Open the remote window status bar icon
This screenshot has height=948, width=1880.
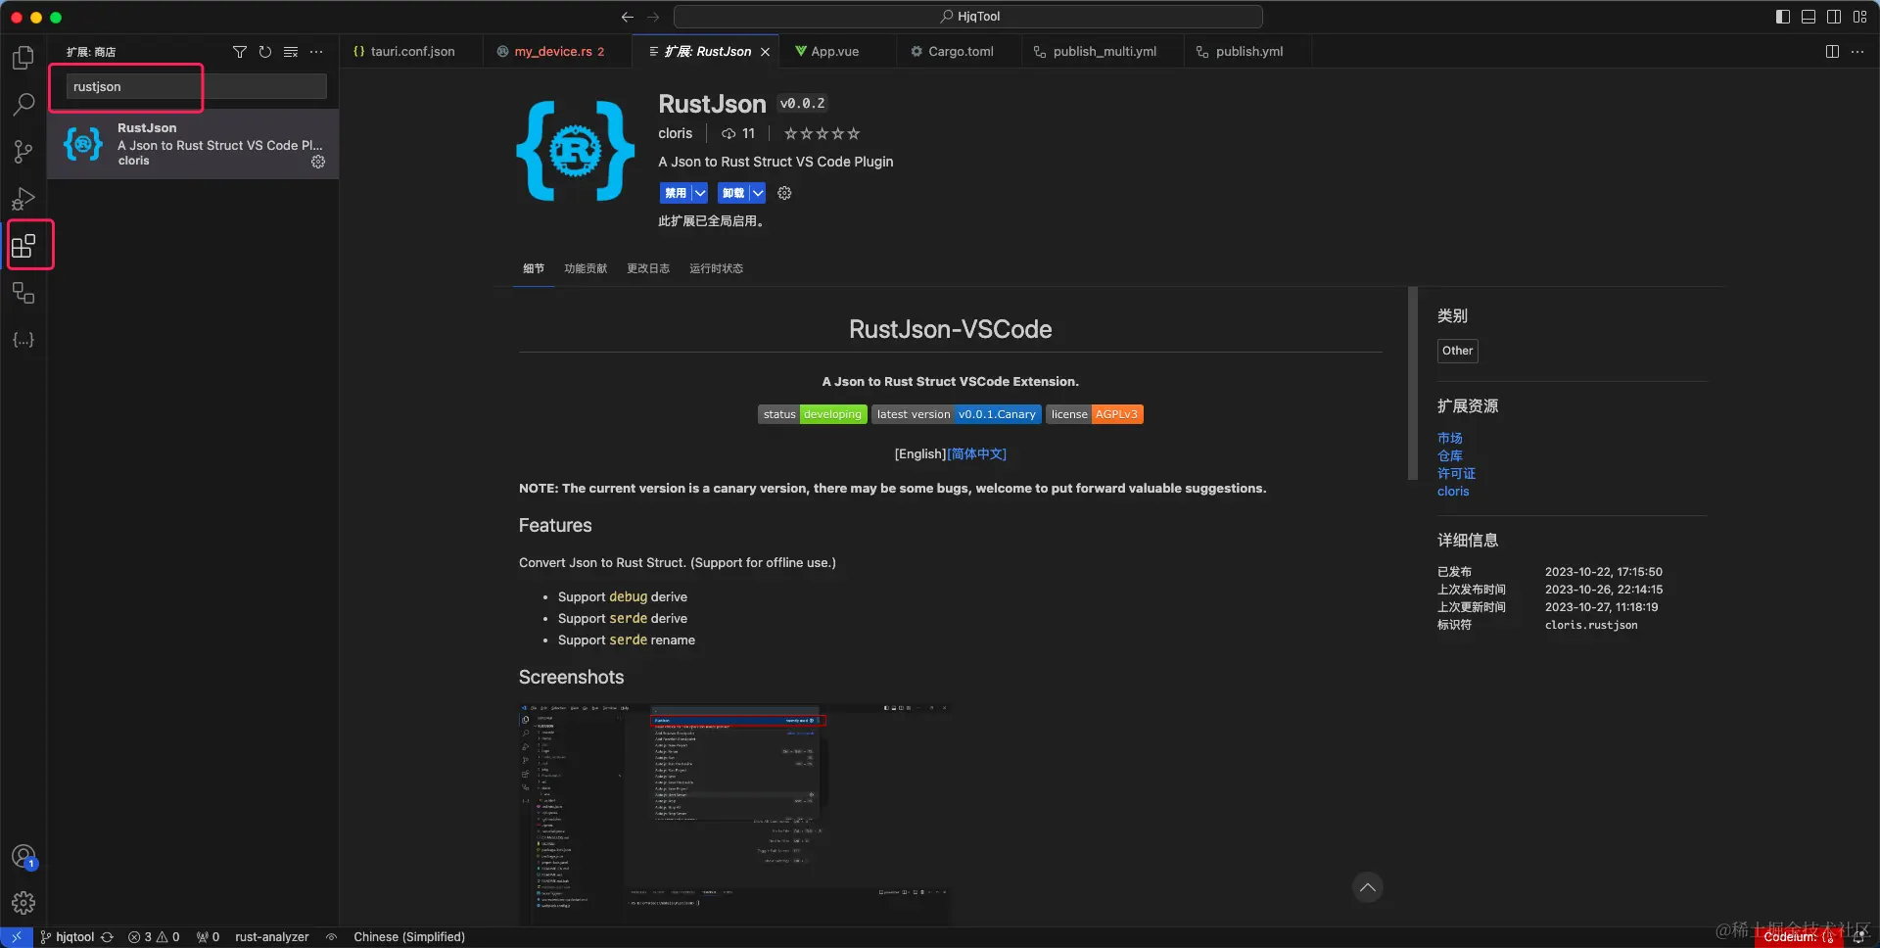click(16, 937)
